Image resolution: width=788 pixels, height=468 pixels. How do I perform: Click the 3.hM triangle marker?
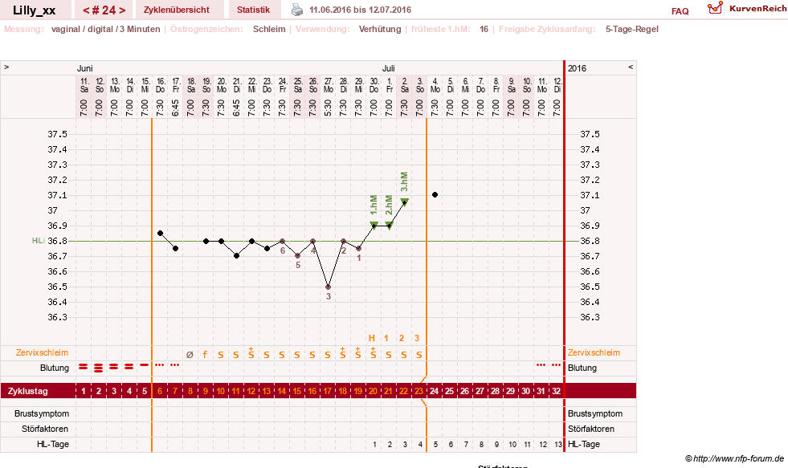(405, 201)
